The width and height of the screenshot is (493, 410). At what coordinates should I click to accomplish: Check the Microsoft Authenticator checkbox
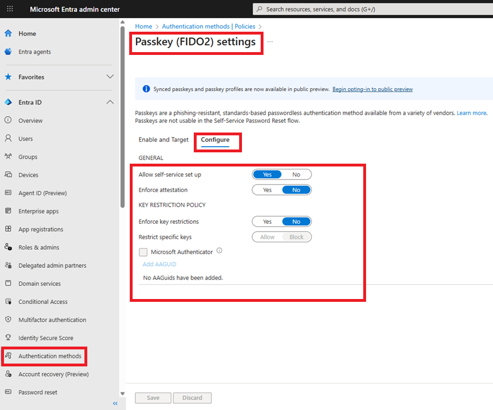pyautogui.click(x=143, y=252)
